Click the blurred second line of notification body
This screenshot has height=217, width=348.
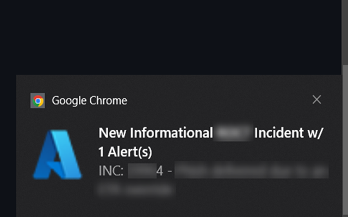coord(136,189)
